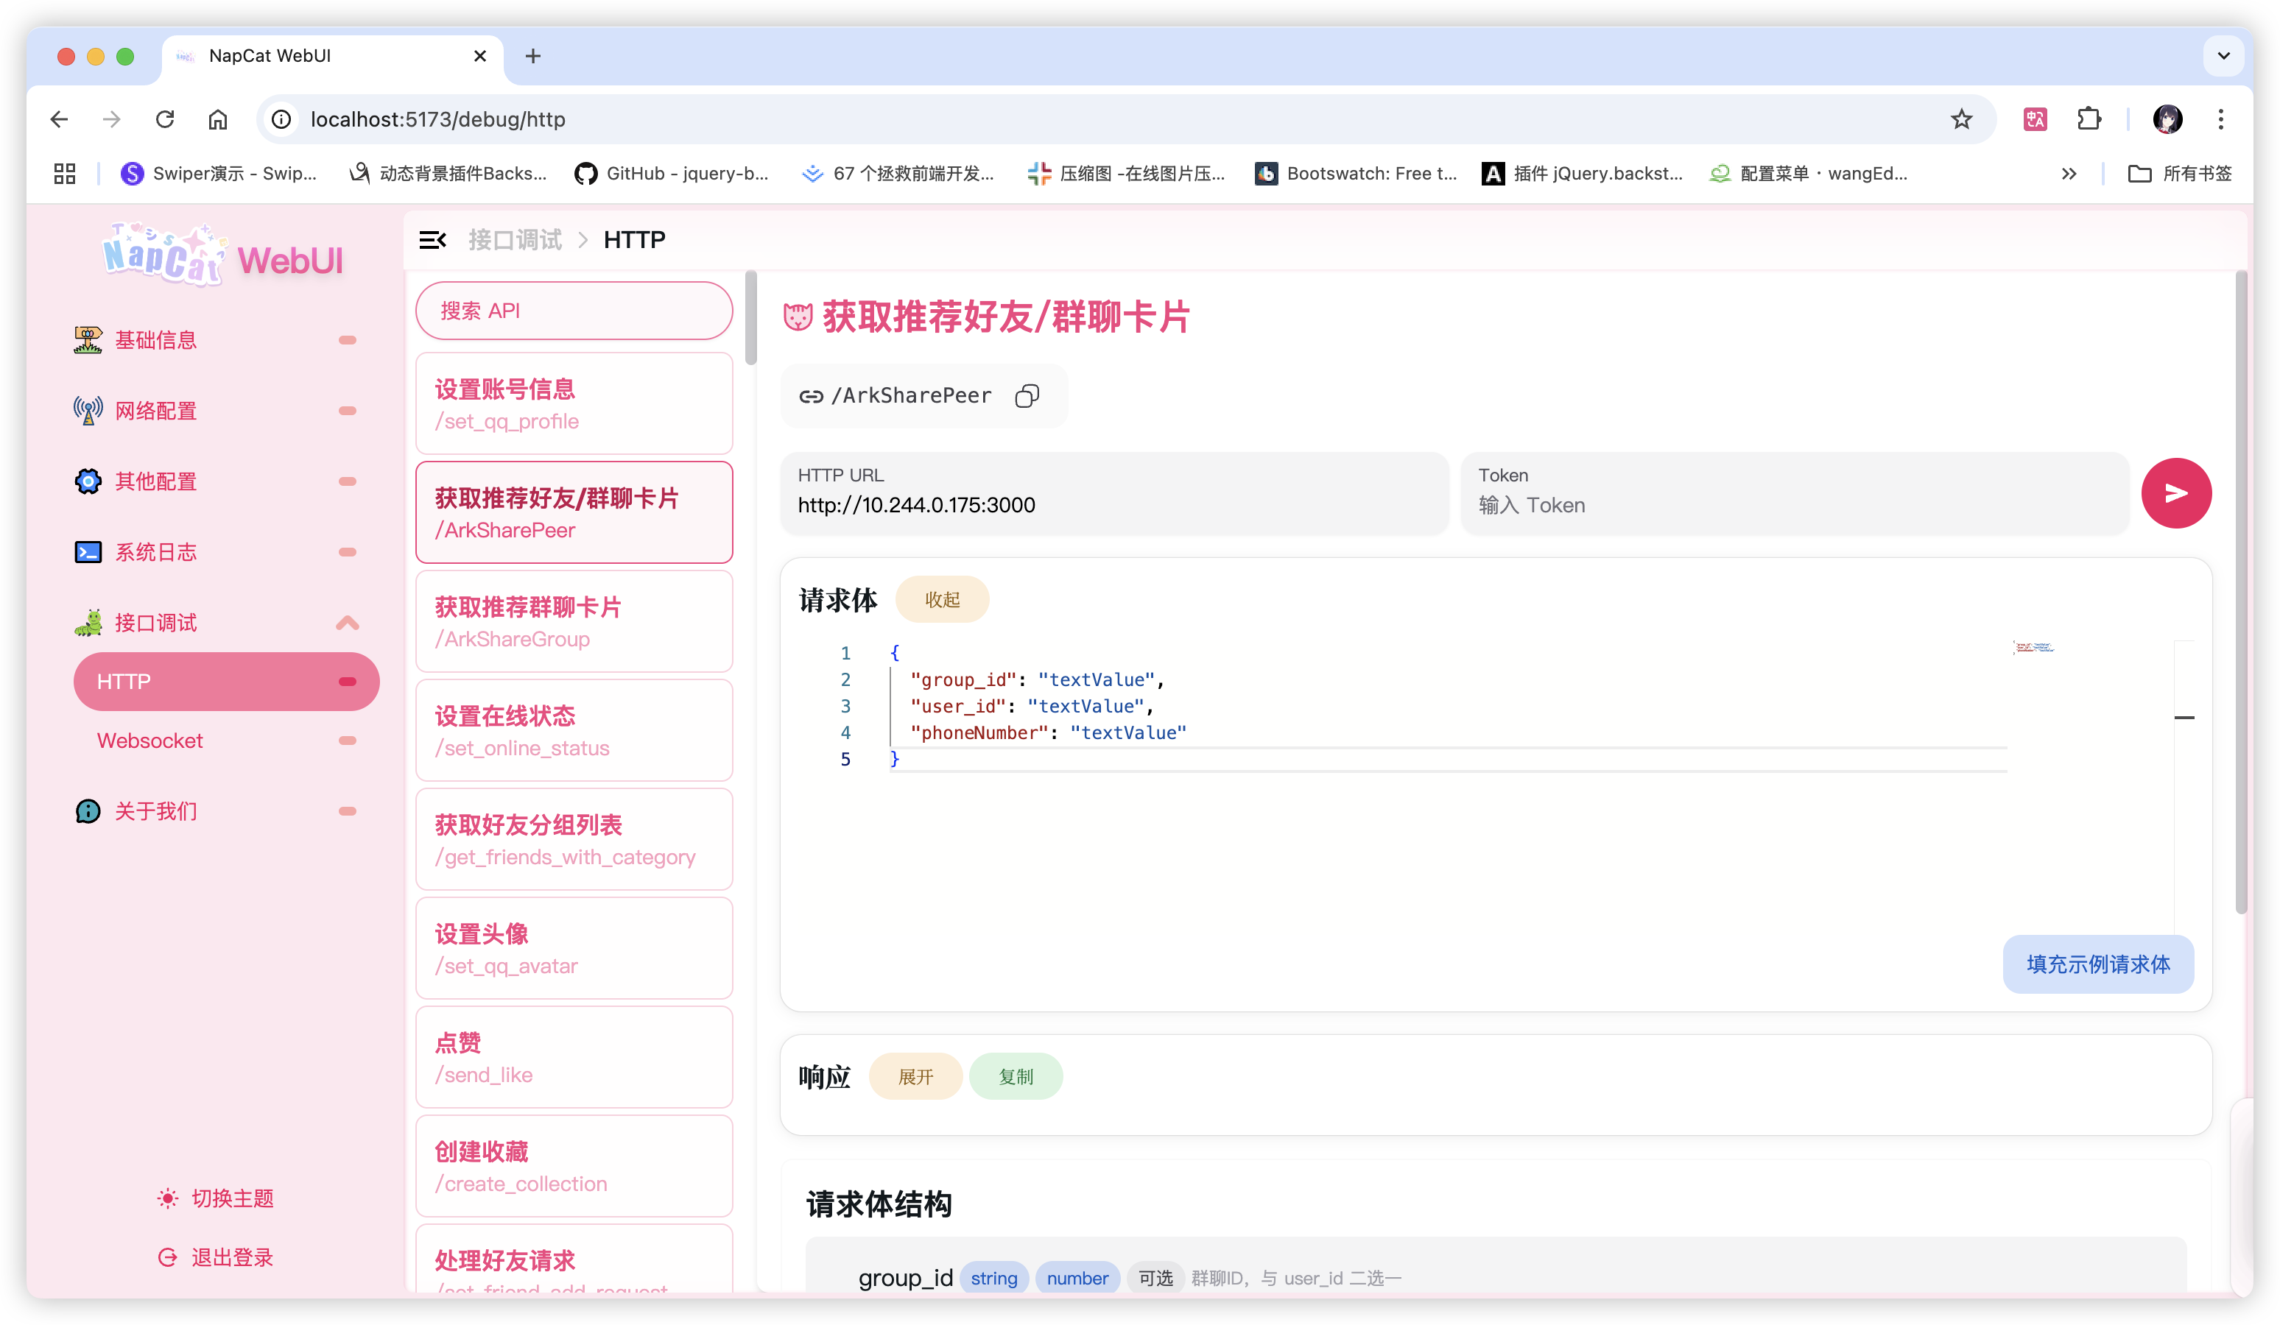Screen dimensions: 2280x1325
Task: Copy the /ArkSharePeer path with copy icon
Action: pos(1027,395)
